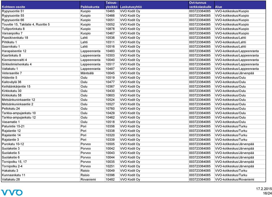Click the date '17.2.2015' in the footer
The image size is (272, 197).
click(264, 189)
